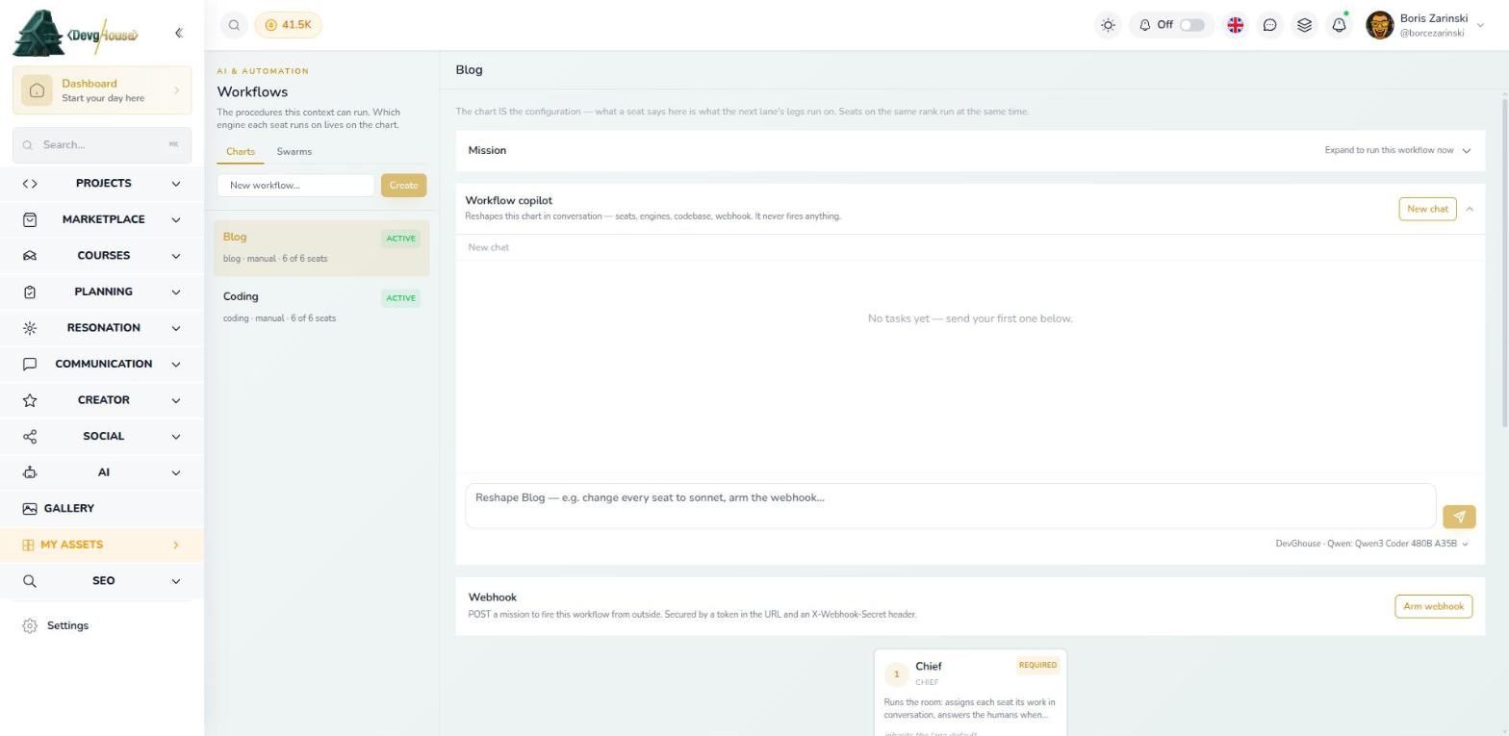Collapse the sidebar with double-chevron icon
The width and height of the screenshot is (1509, 736).
pos(179,33)
